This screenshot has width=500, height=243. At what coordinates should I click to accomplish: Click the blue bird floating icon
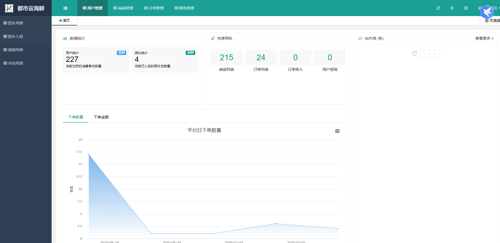click(x=487, y=12)
